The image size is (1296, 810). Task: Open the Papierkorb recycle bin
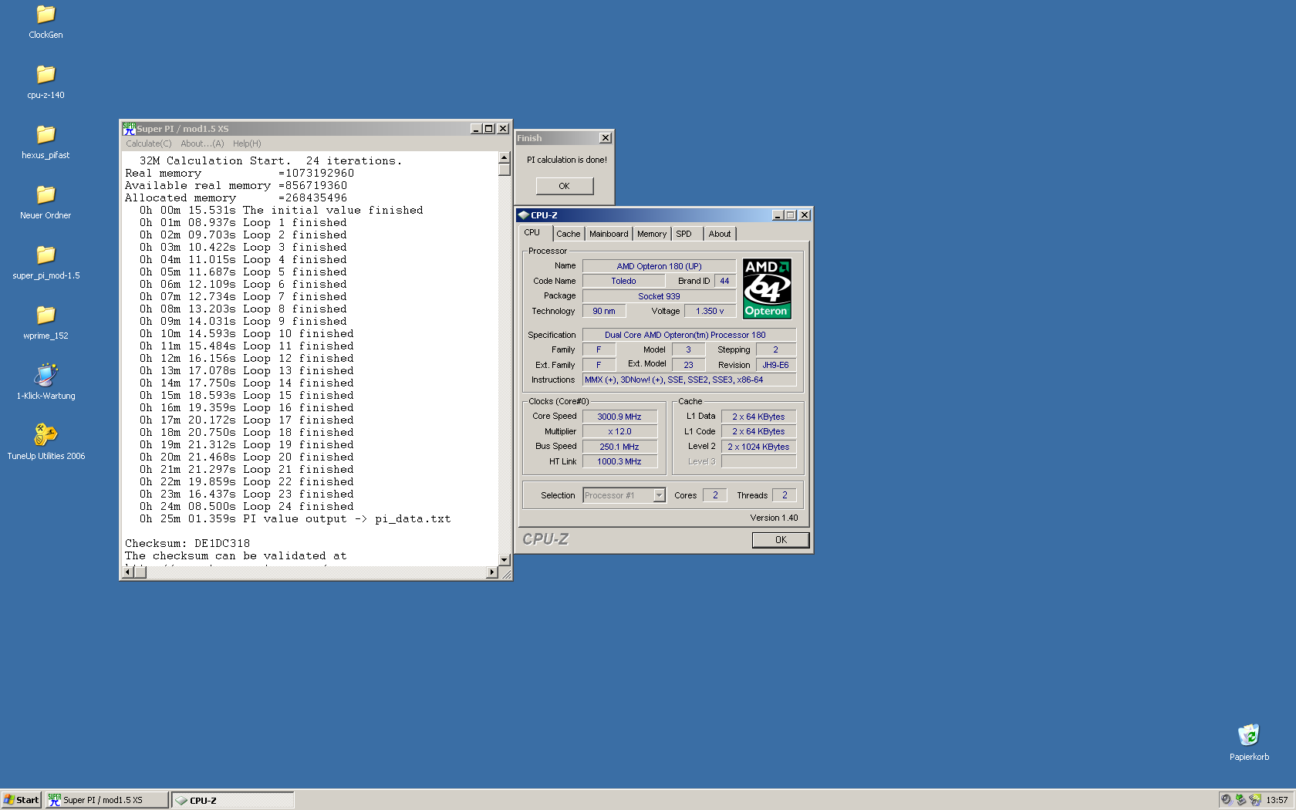click(x=1249, y=743)
